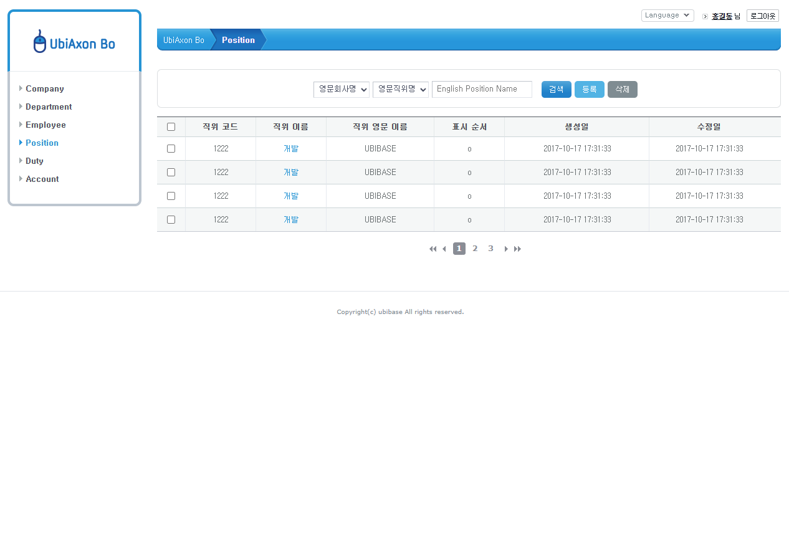Open the 개발 link in the first row
The image size is (789, 552).
(290, 148)
